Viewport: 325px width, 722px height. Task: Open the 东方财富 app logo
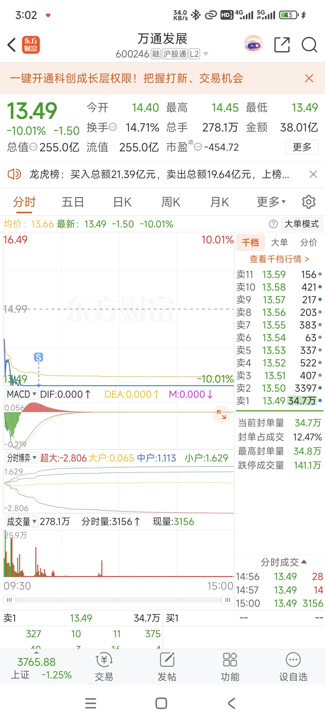[31, 45]
